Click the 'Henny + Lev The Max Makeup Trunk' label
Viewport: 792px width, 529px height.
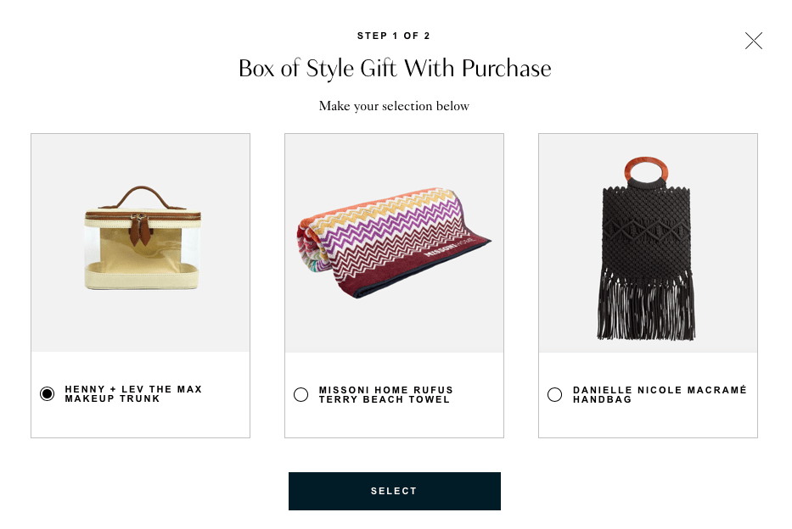pyautogui.click(x=134, y=394)
